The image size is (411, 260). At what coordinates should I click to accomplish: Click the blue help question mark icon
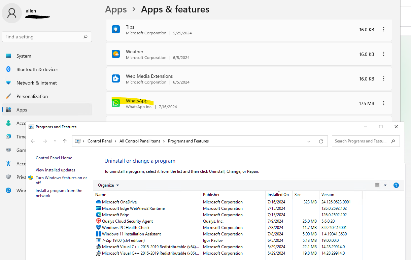(x=396, y=185)
